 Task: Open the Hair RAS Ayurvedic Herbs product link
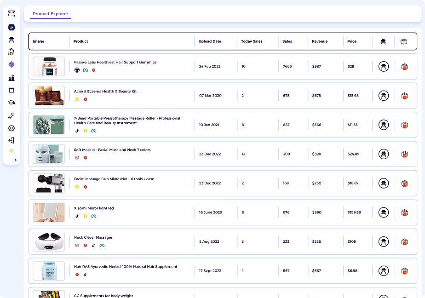click(x=125, y=266)
